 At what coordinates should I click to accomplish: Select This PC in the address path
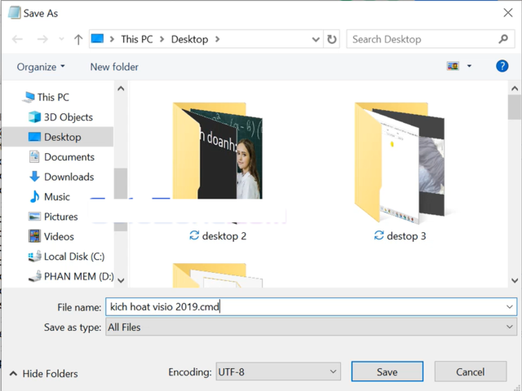tap(137, 39)
